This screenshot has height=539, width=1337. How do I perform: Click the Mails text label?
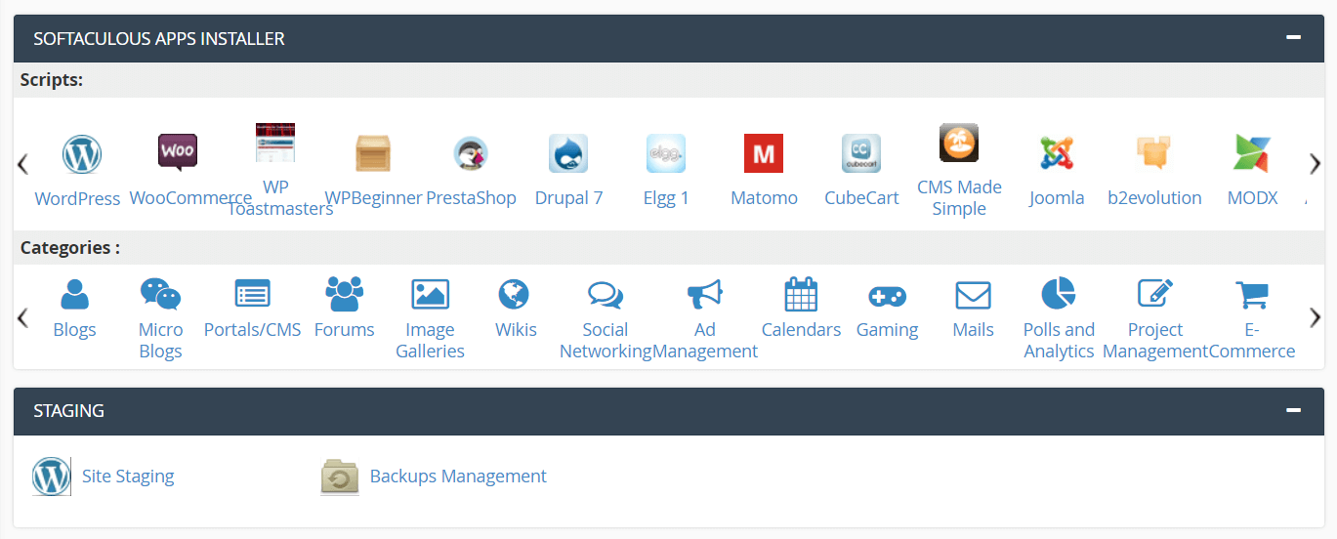coord(973,330)
